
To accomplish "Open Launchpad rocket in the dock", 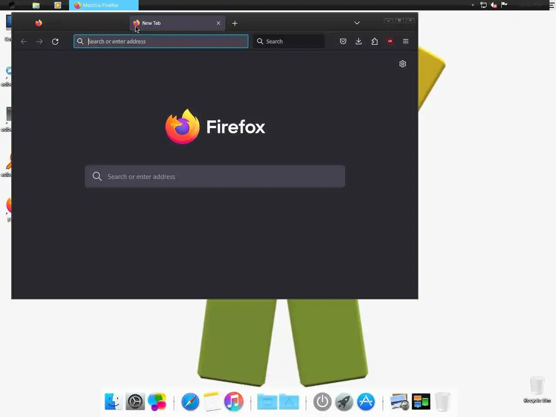I will tap(344, 402).
